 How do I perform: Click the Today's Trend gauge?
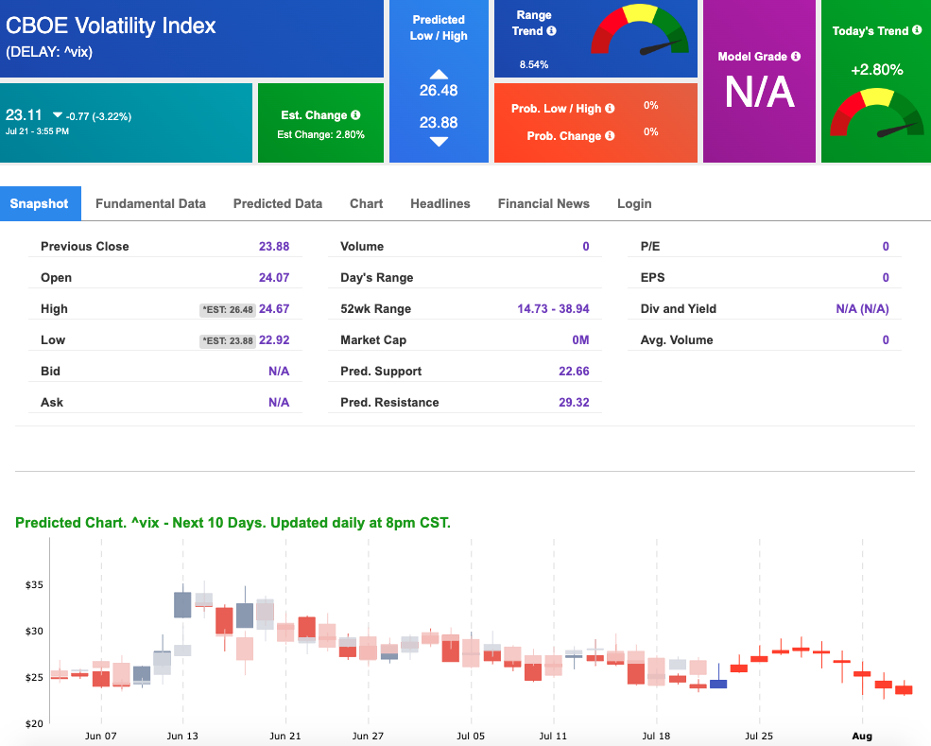877,113
